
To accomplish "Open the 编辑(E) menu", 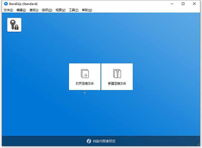I will 21,10.
